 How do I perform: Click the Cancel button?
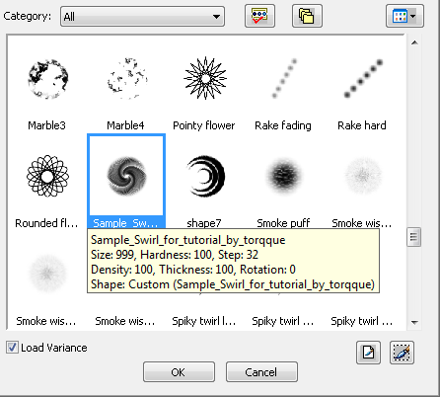261,372
